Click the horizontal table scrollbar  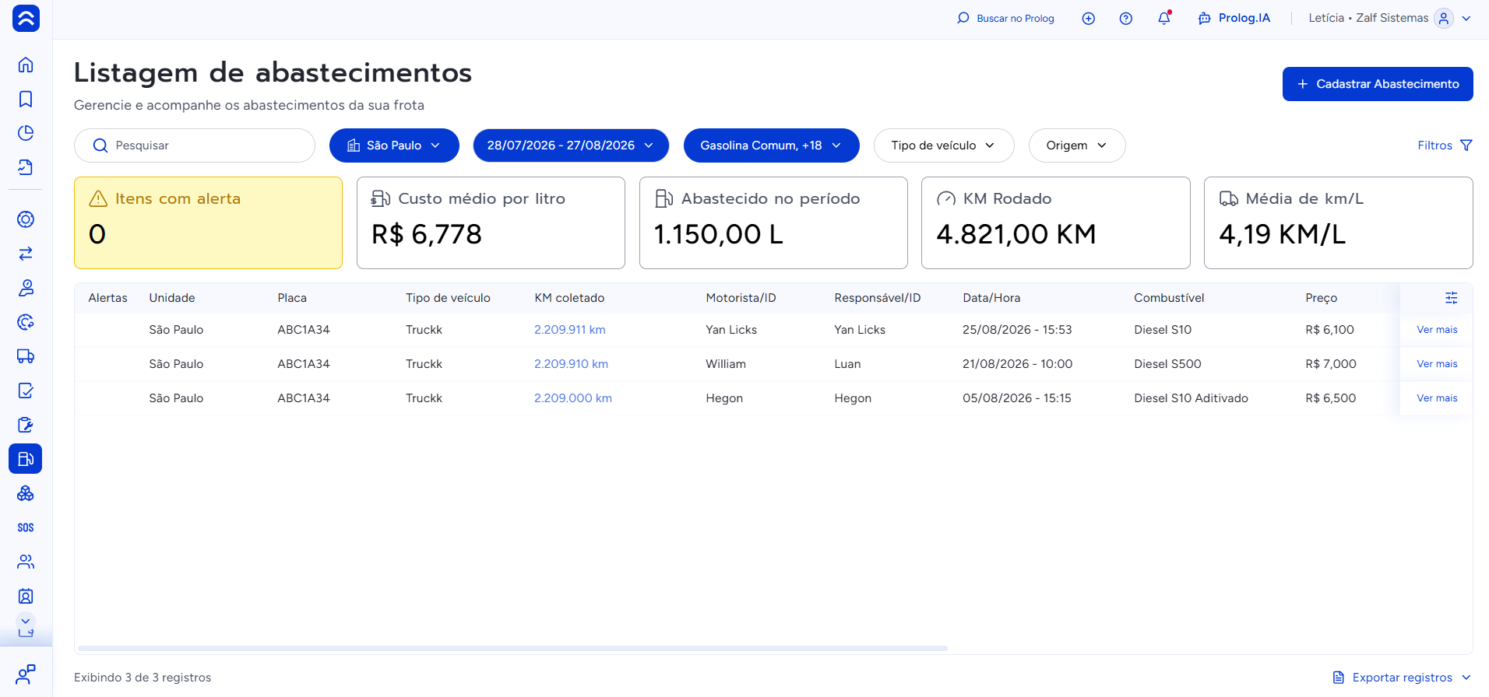pyautogui.click(x=512, y=648)
